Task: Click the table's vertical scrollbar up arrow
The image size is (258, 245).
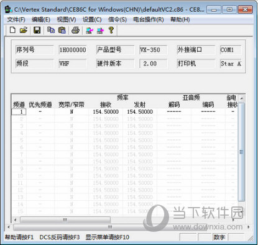Action: point(241,98)
